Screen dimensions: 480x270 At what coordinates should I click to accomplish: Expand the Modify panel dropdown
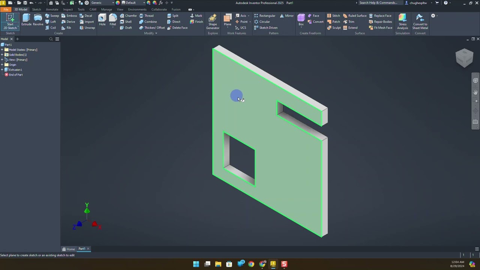(x=151, y=33)
